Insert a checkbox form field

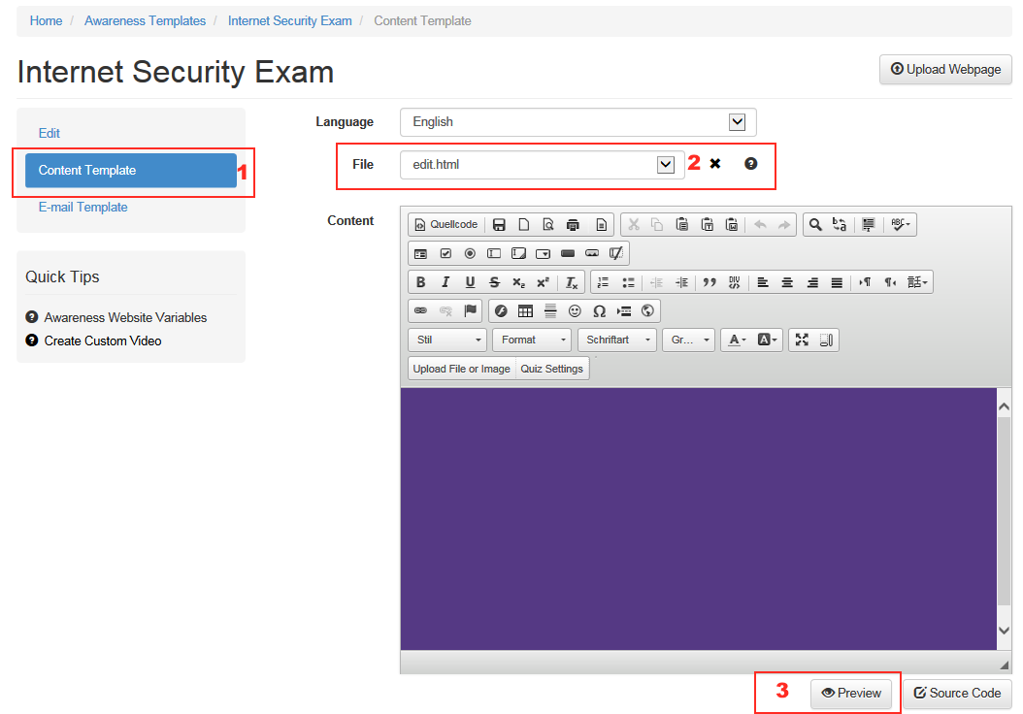point(445,253)
